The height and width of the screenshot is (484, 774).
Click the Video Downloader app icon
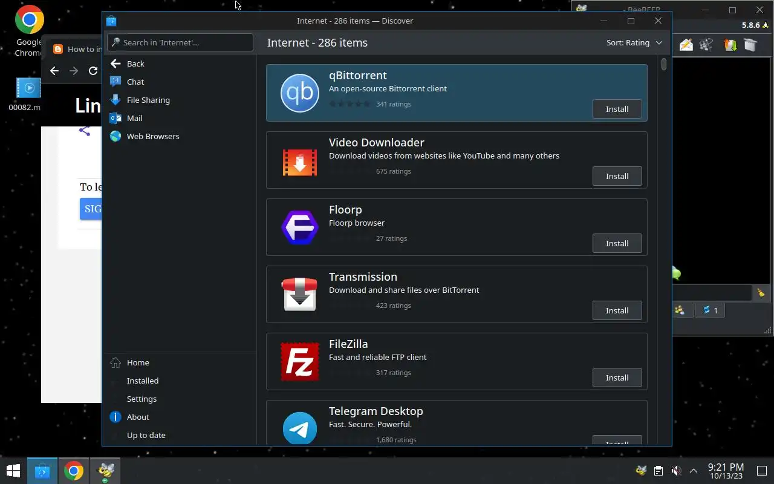tap(300, 163)
